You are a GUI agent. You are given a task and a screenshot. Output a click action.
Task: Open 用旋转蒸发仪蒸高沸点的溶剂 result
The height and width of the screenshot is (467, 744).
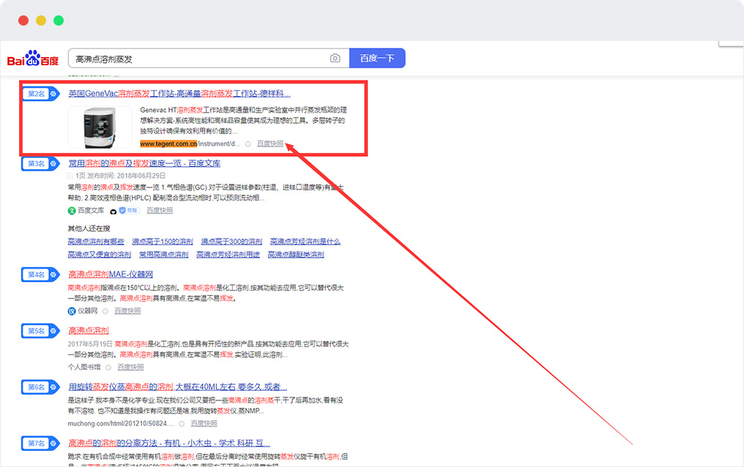coord(177,387)
